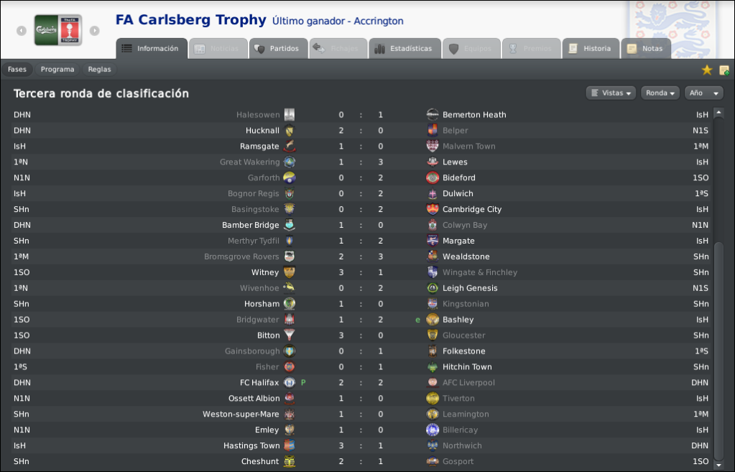The image size is (735, 472).
Task: Select the Reglas sub-section button
Action: (x=99, y=70)
